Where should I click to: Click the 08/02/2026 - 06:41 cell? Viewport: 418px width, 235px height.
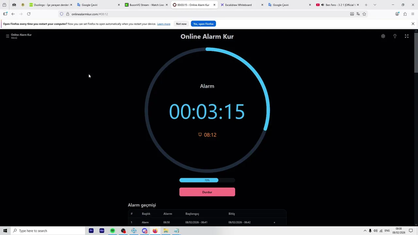[196, 222]
